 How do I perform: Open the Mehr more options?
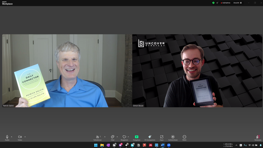click(x=184, y=138)
